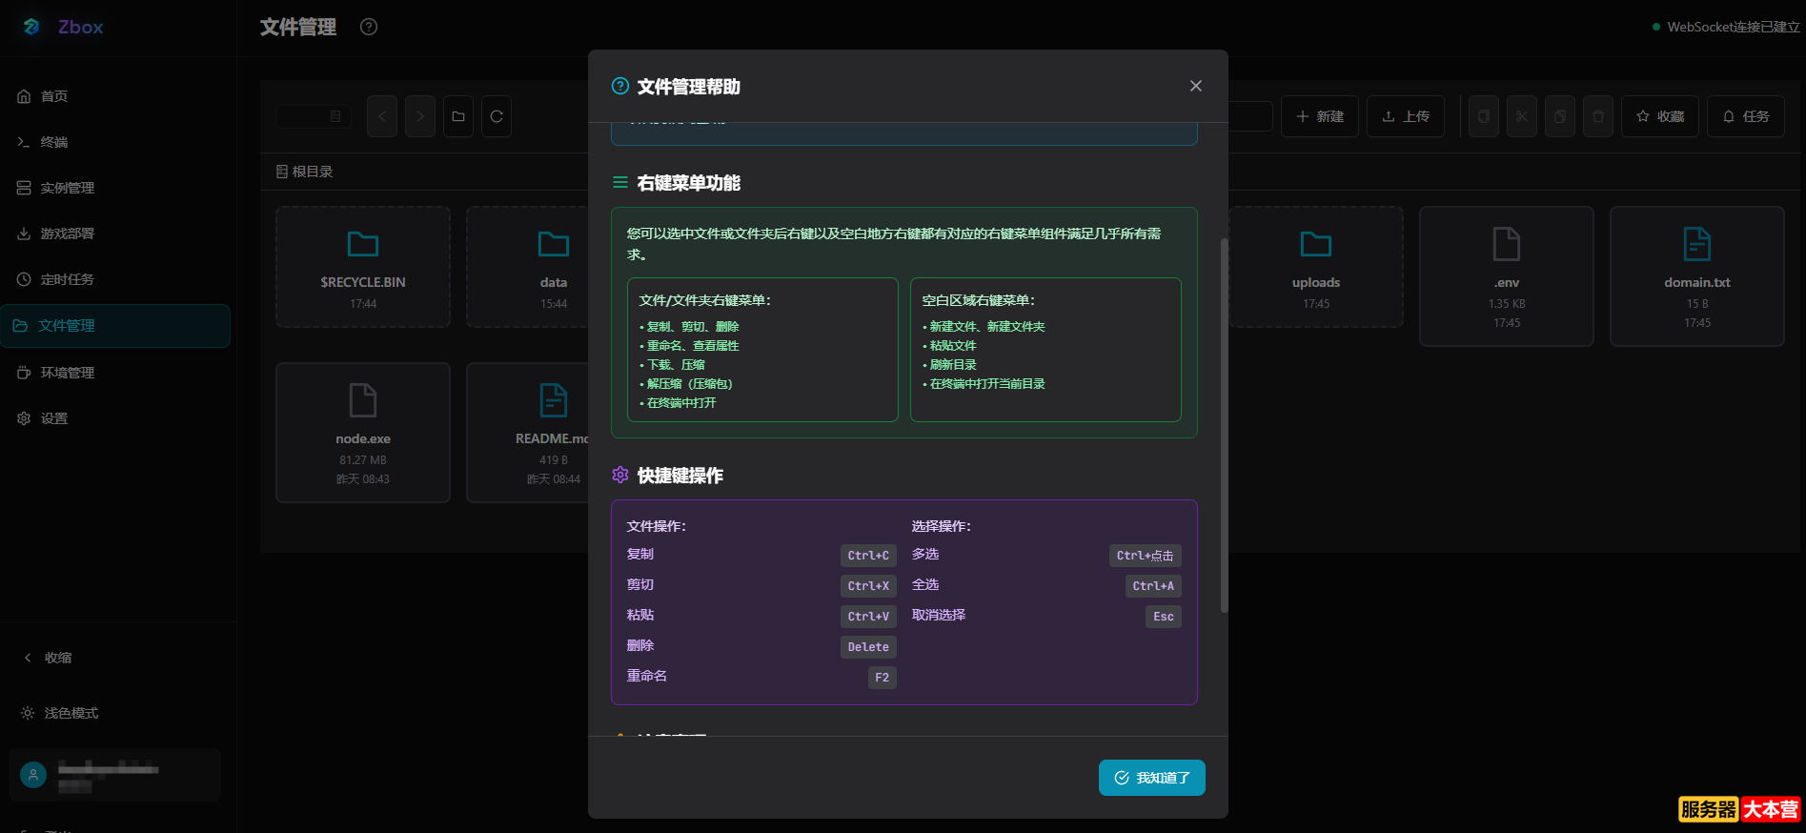Select the .env file
Screen dimensions: 1806x833
pos(1507,276)
